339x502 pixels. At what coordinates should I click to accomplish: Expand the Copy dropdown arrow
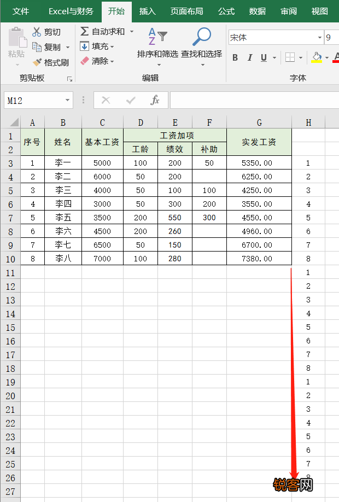pyautogui.click(x=68, y=48)
